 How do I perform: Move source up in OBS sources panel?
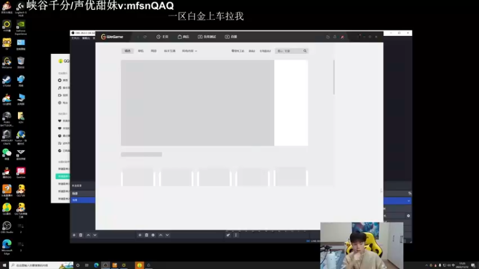pyautogui.click(x=160, y=235)
